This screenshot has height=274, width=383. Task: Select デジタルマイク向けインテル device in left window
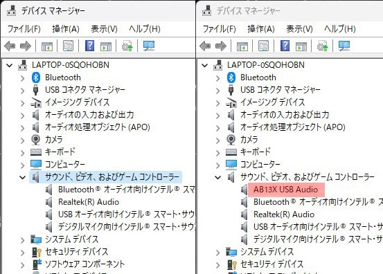click(126, 227)
